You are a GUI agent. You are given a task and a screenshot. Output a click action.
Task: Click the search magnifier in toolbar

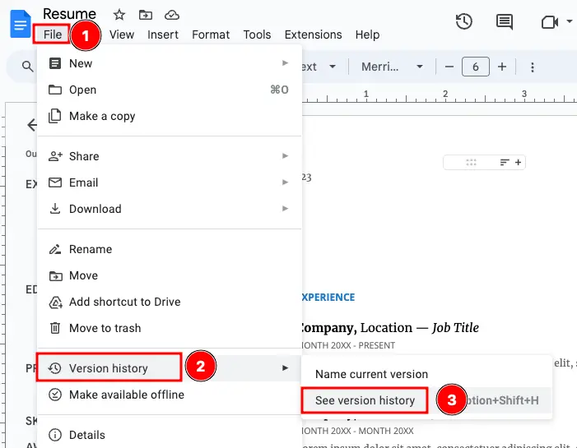tap(27, 67)
